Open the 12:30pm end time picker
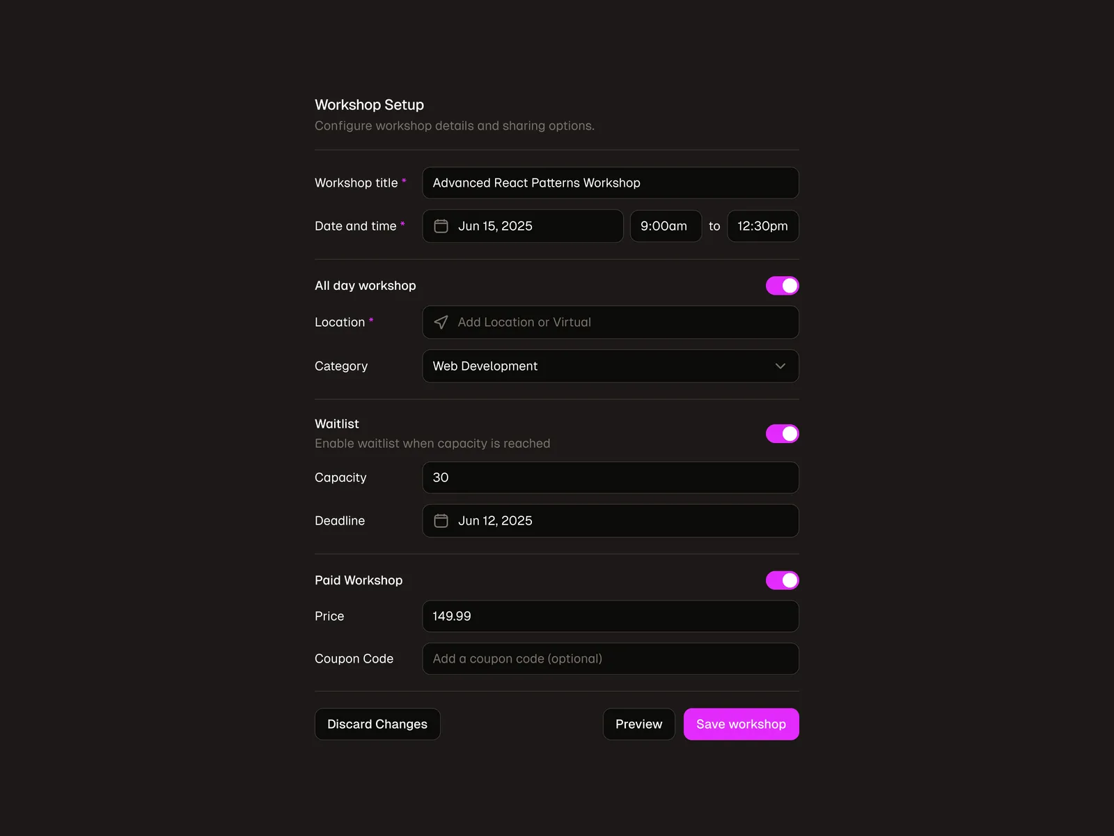 (x=762, y=226)
